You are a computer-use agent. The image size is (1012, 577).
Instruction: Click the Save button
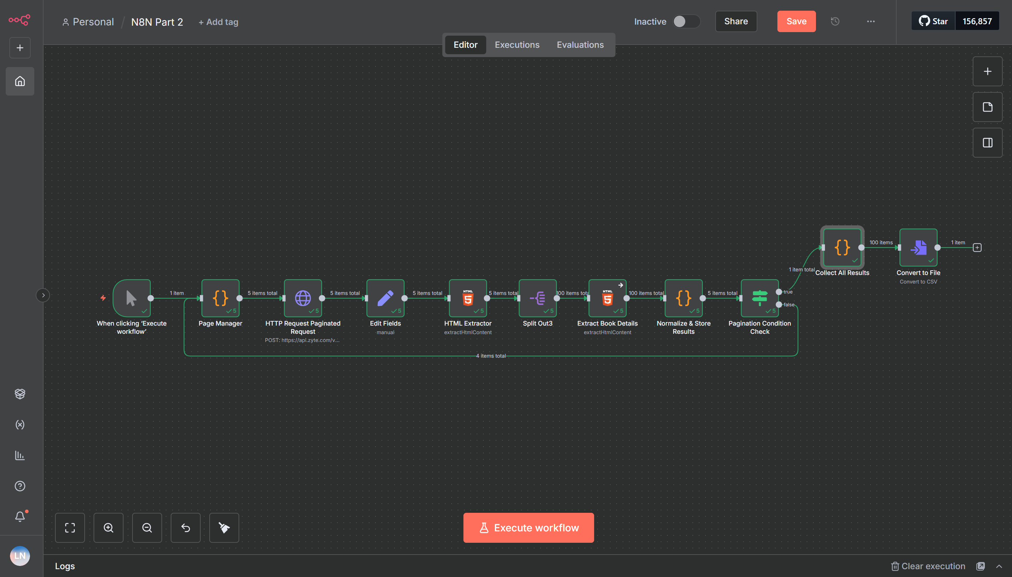[796, 21]
